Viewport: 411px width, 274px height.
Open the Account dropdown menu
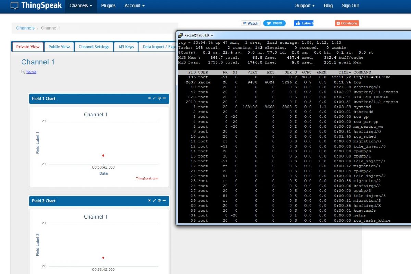tap(135, 6)
